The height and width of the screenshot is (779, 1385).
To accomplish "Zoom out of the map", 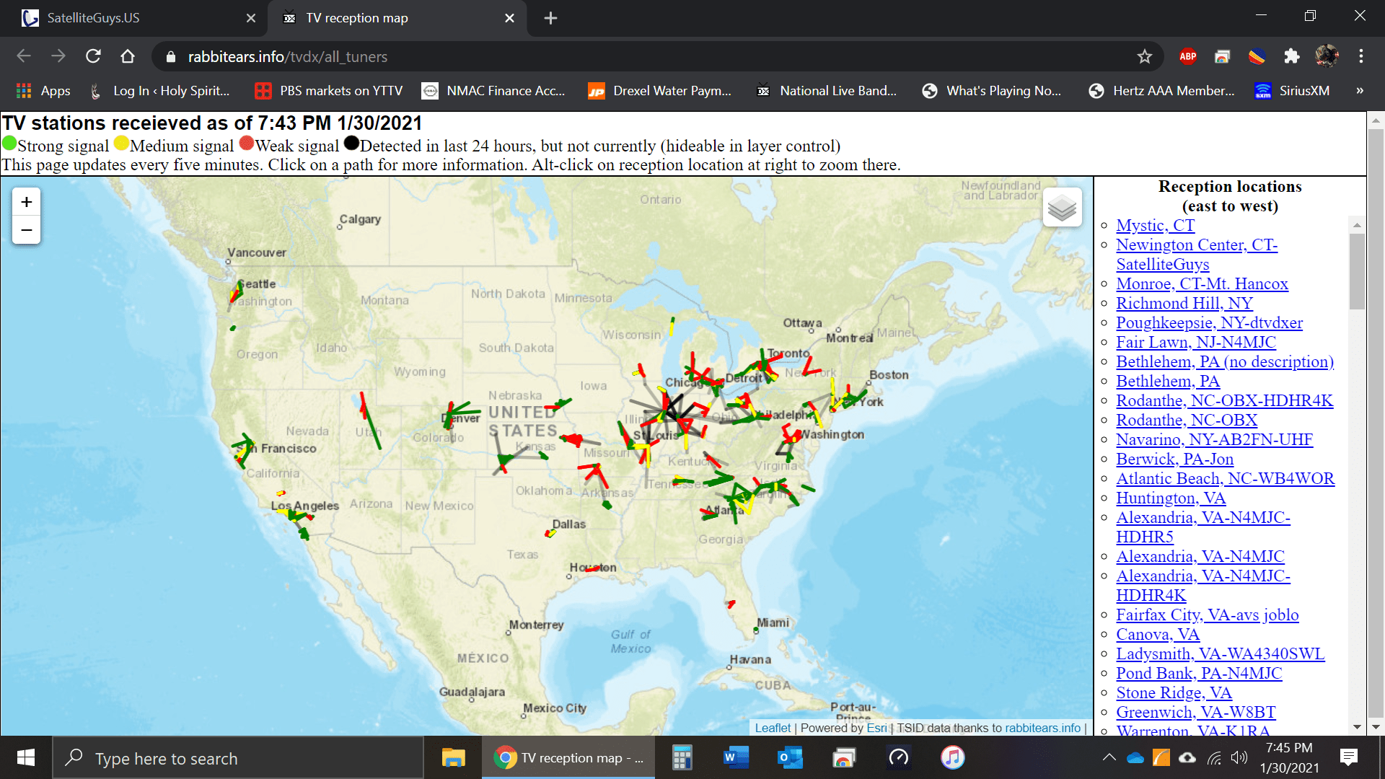I will tap(27, 230).
